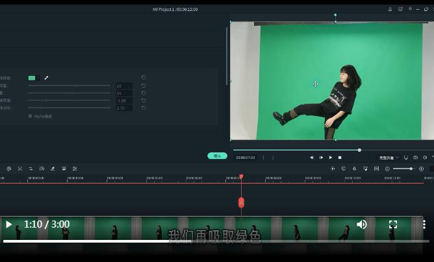Image resolution: width=434 pixels, height=262 pixels.
Task: Click the green confirm button
Action: pos(217,156)
